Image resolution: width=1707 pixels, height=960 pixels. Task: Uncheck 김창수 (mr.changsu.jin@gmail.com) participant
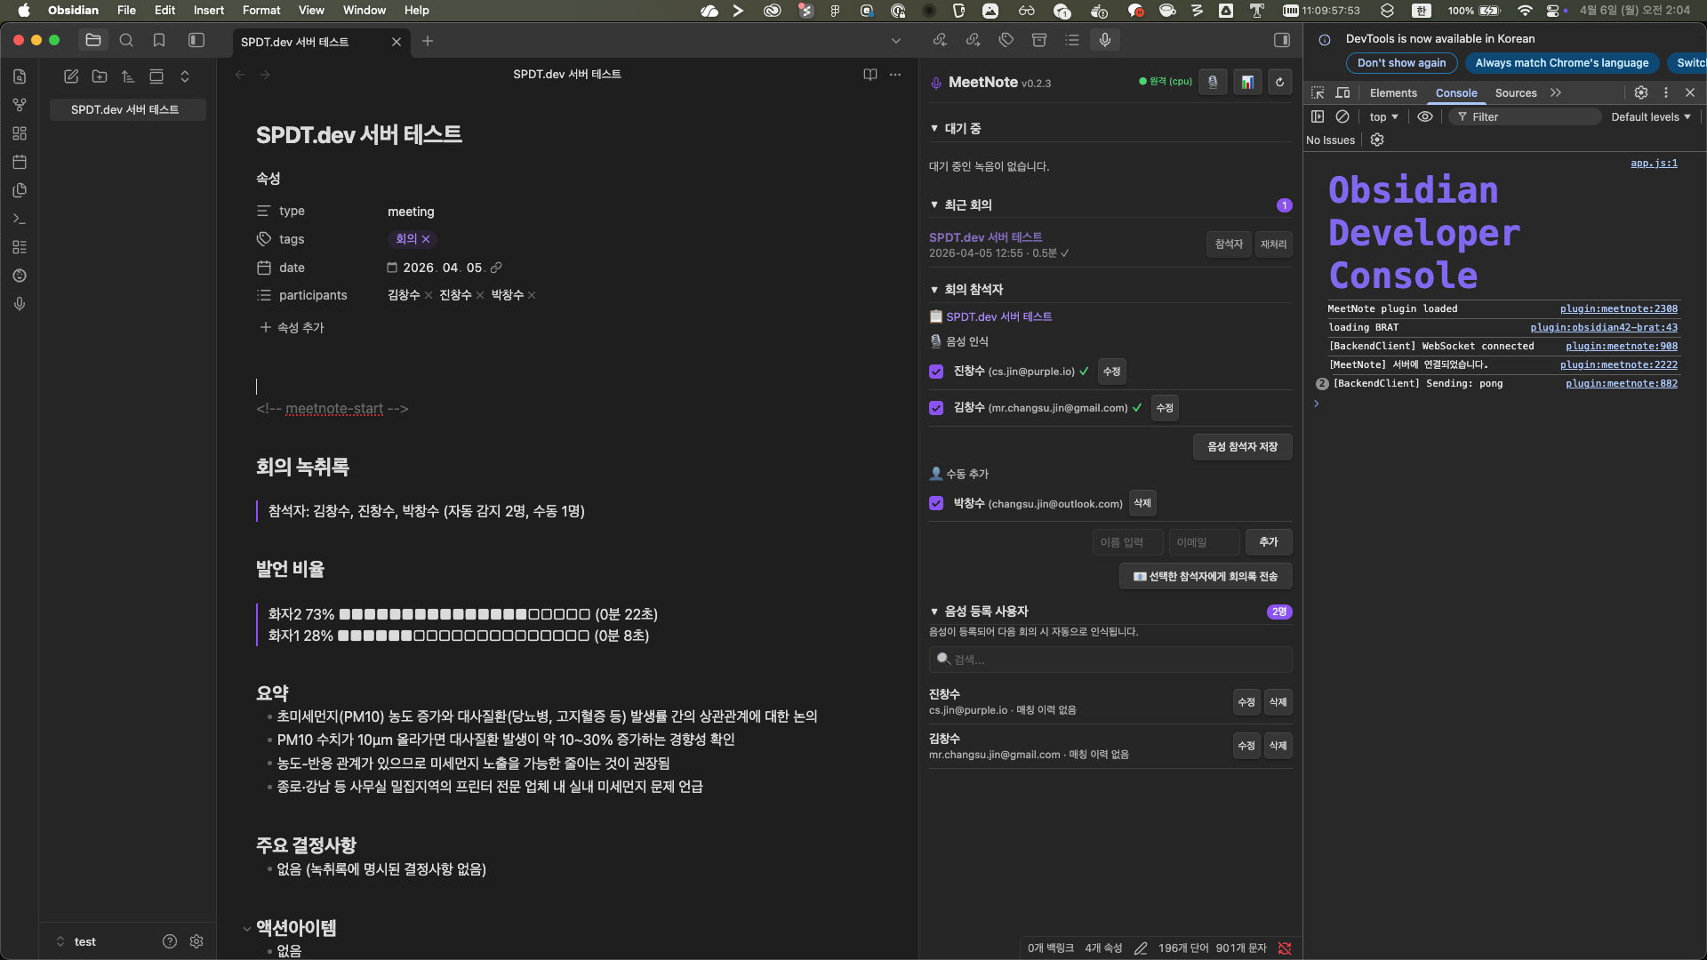click(x=936, y=408)
